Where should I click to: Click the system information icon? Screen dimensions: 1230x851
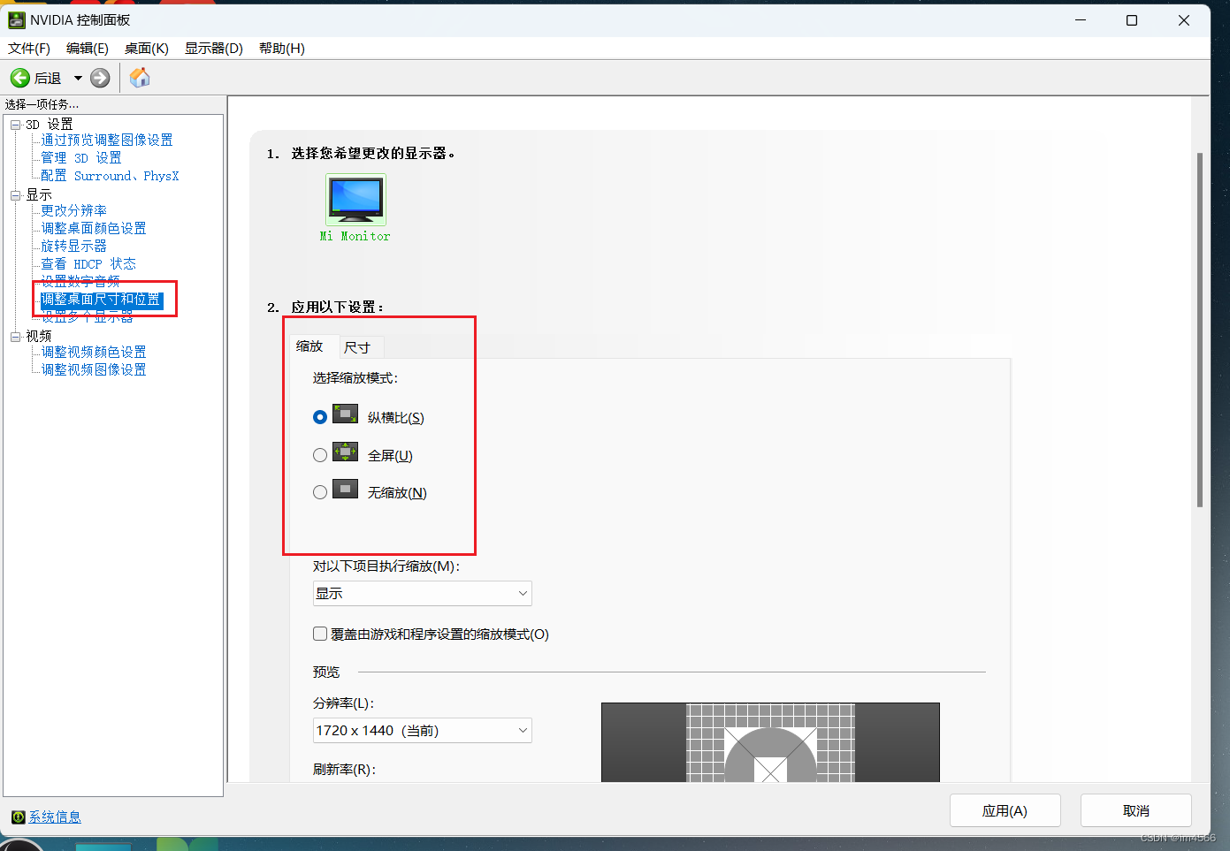click(x=18, y=817)
